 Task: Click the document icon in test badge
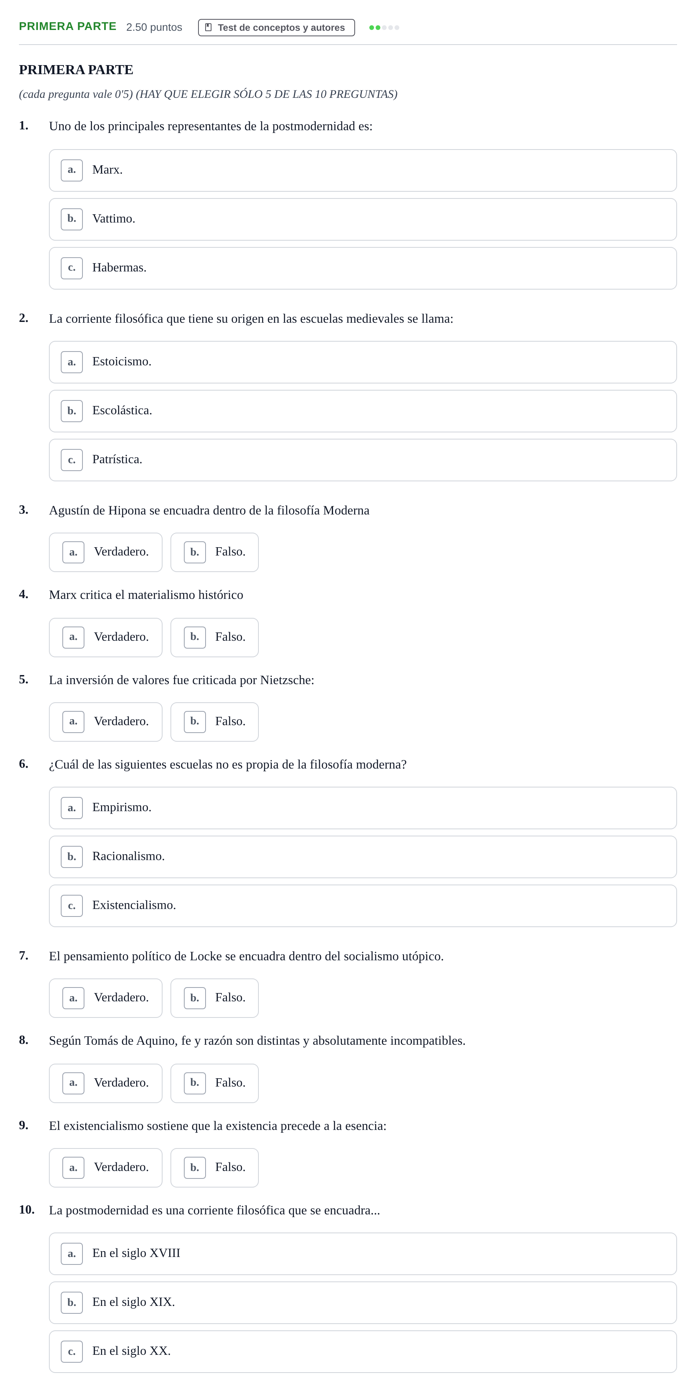coord(208,28)
